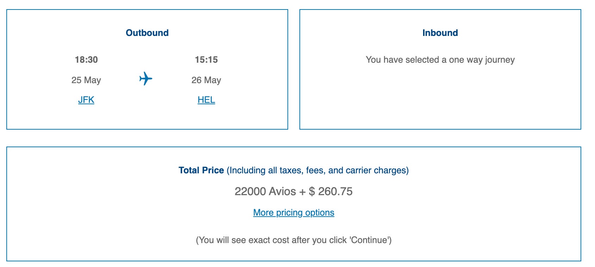Click the exact cost after Continue note
595x267 pixels.
pyautogui.click(x=293, y=240)
